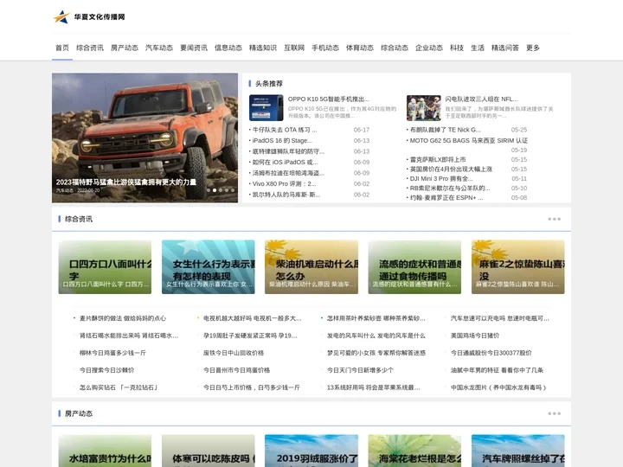Open card 口四方口八面叫什么字
The height and width of the screenshot is (467, 623).
click(x=105, y=267)
